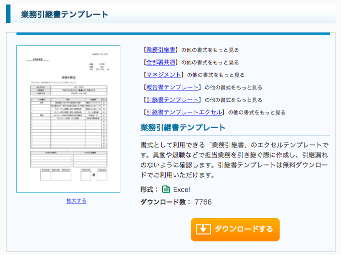Click 拡大する below the preview image
Image resolution: width=341 pixels, height=255 pixels.
76,200
